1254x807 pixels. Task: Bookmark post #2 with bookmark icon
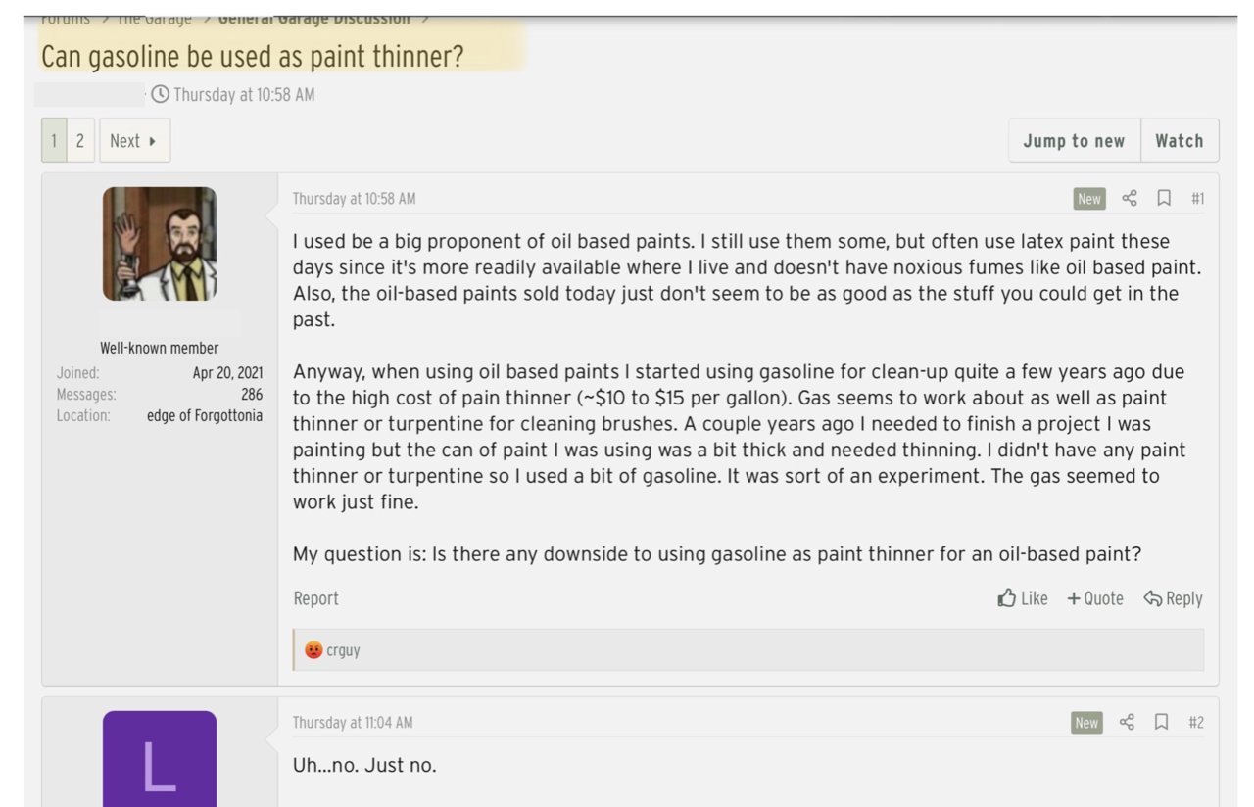pos(1161,723)
